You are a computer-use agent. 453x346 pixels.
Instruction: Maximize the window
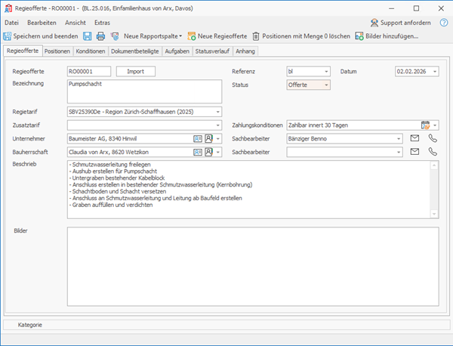tap(416, 8)
